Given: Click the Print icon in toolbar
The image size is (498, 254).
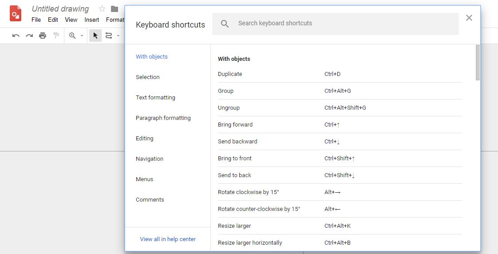Looking at the screenshot, I should pyautogui.click(x=43, y=36).
